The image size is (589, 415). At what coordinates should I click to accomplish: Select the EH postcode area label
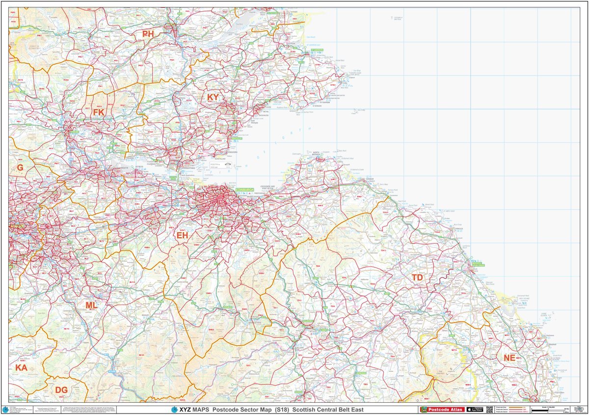coord(184,236)
